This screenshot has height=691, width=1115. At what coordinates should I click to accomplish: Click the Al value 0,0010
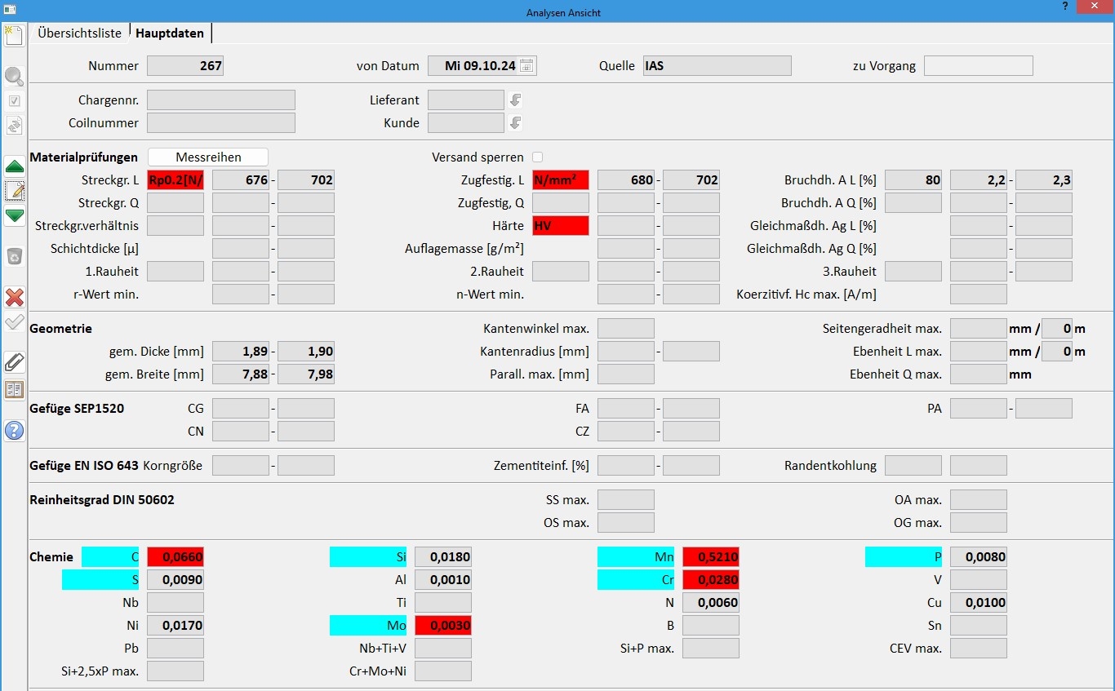(443, 580)
